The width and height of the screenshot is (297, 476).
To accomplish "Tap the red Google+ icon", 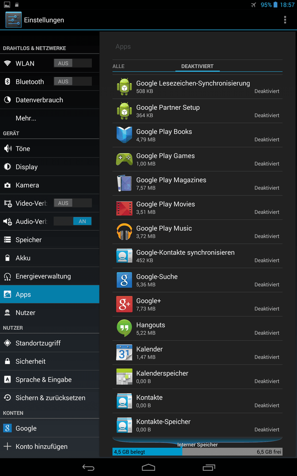I will click(x=124, y=304).
